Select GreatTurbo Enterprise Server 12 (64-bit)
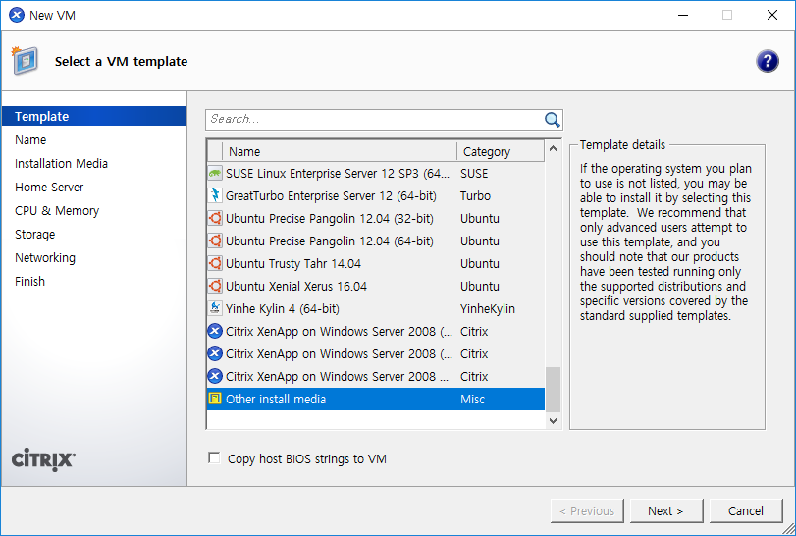This screenshot has width=796, height=536. [376, 196]
